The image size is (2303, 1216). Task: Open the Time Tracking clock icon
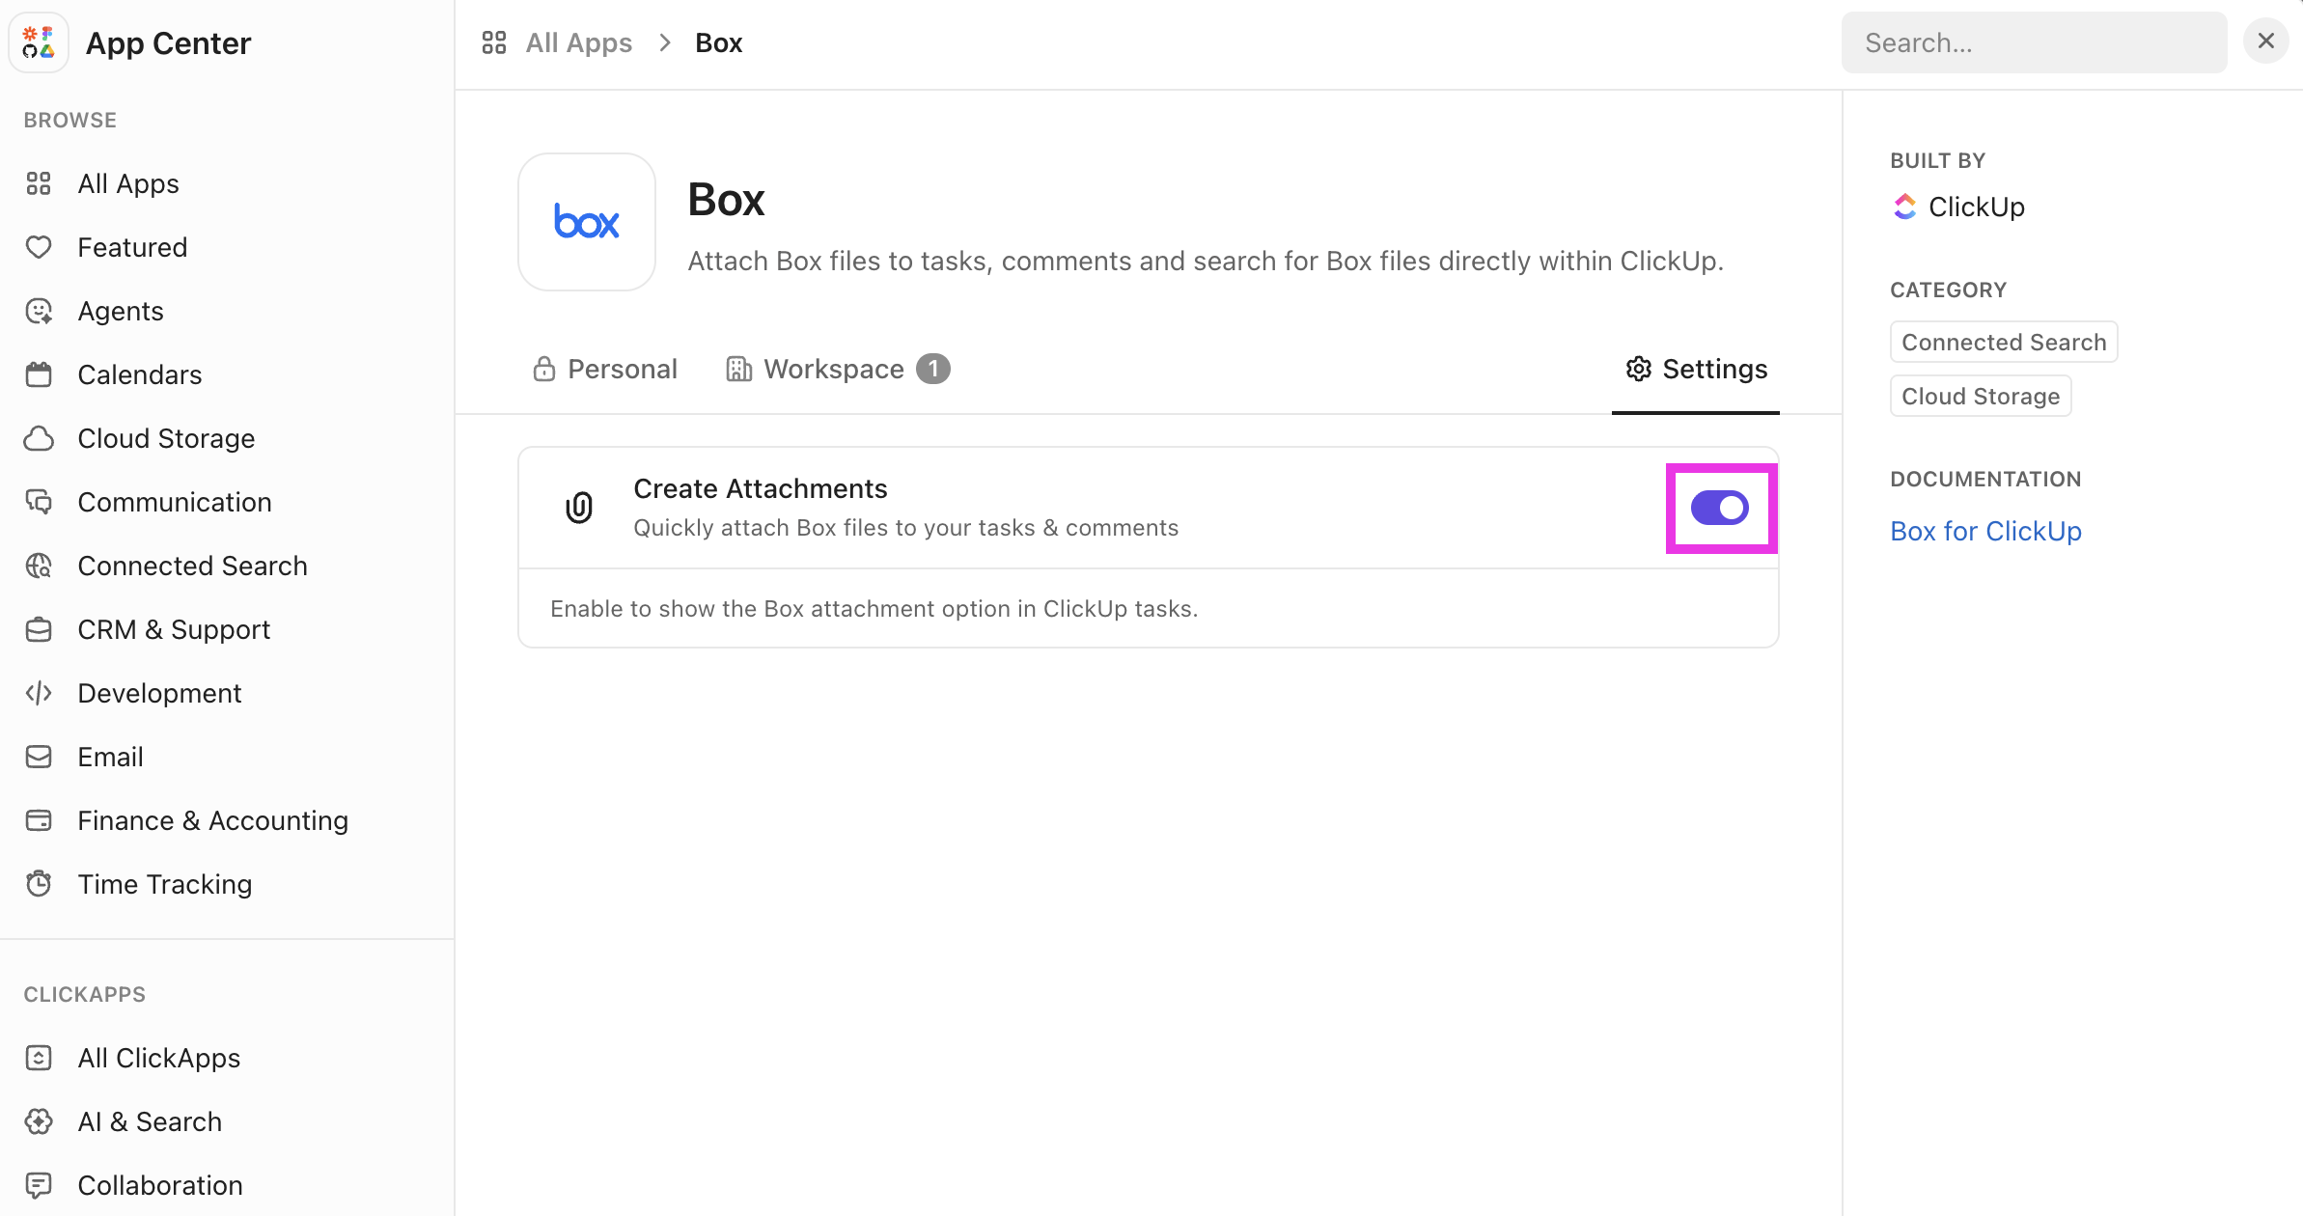39,883
